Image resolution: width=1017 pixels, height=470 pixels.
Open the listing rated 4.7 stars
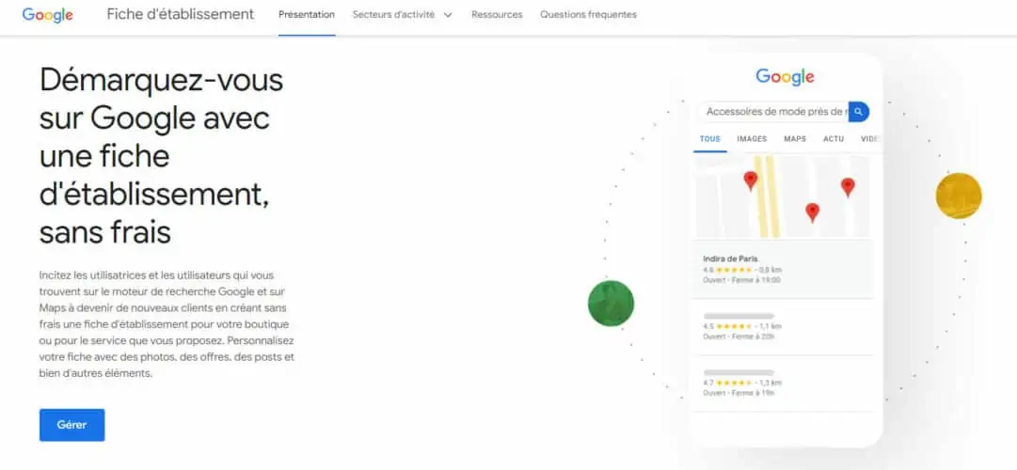(784, 384)
